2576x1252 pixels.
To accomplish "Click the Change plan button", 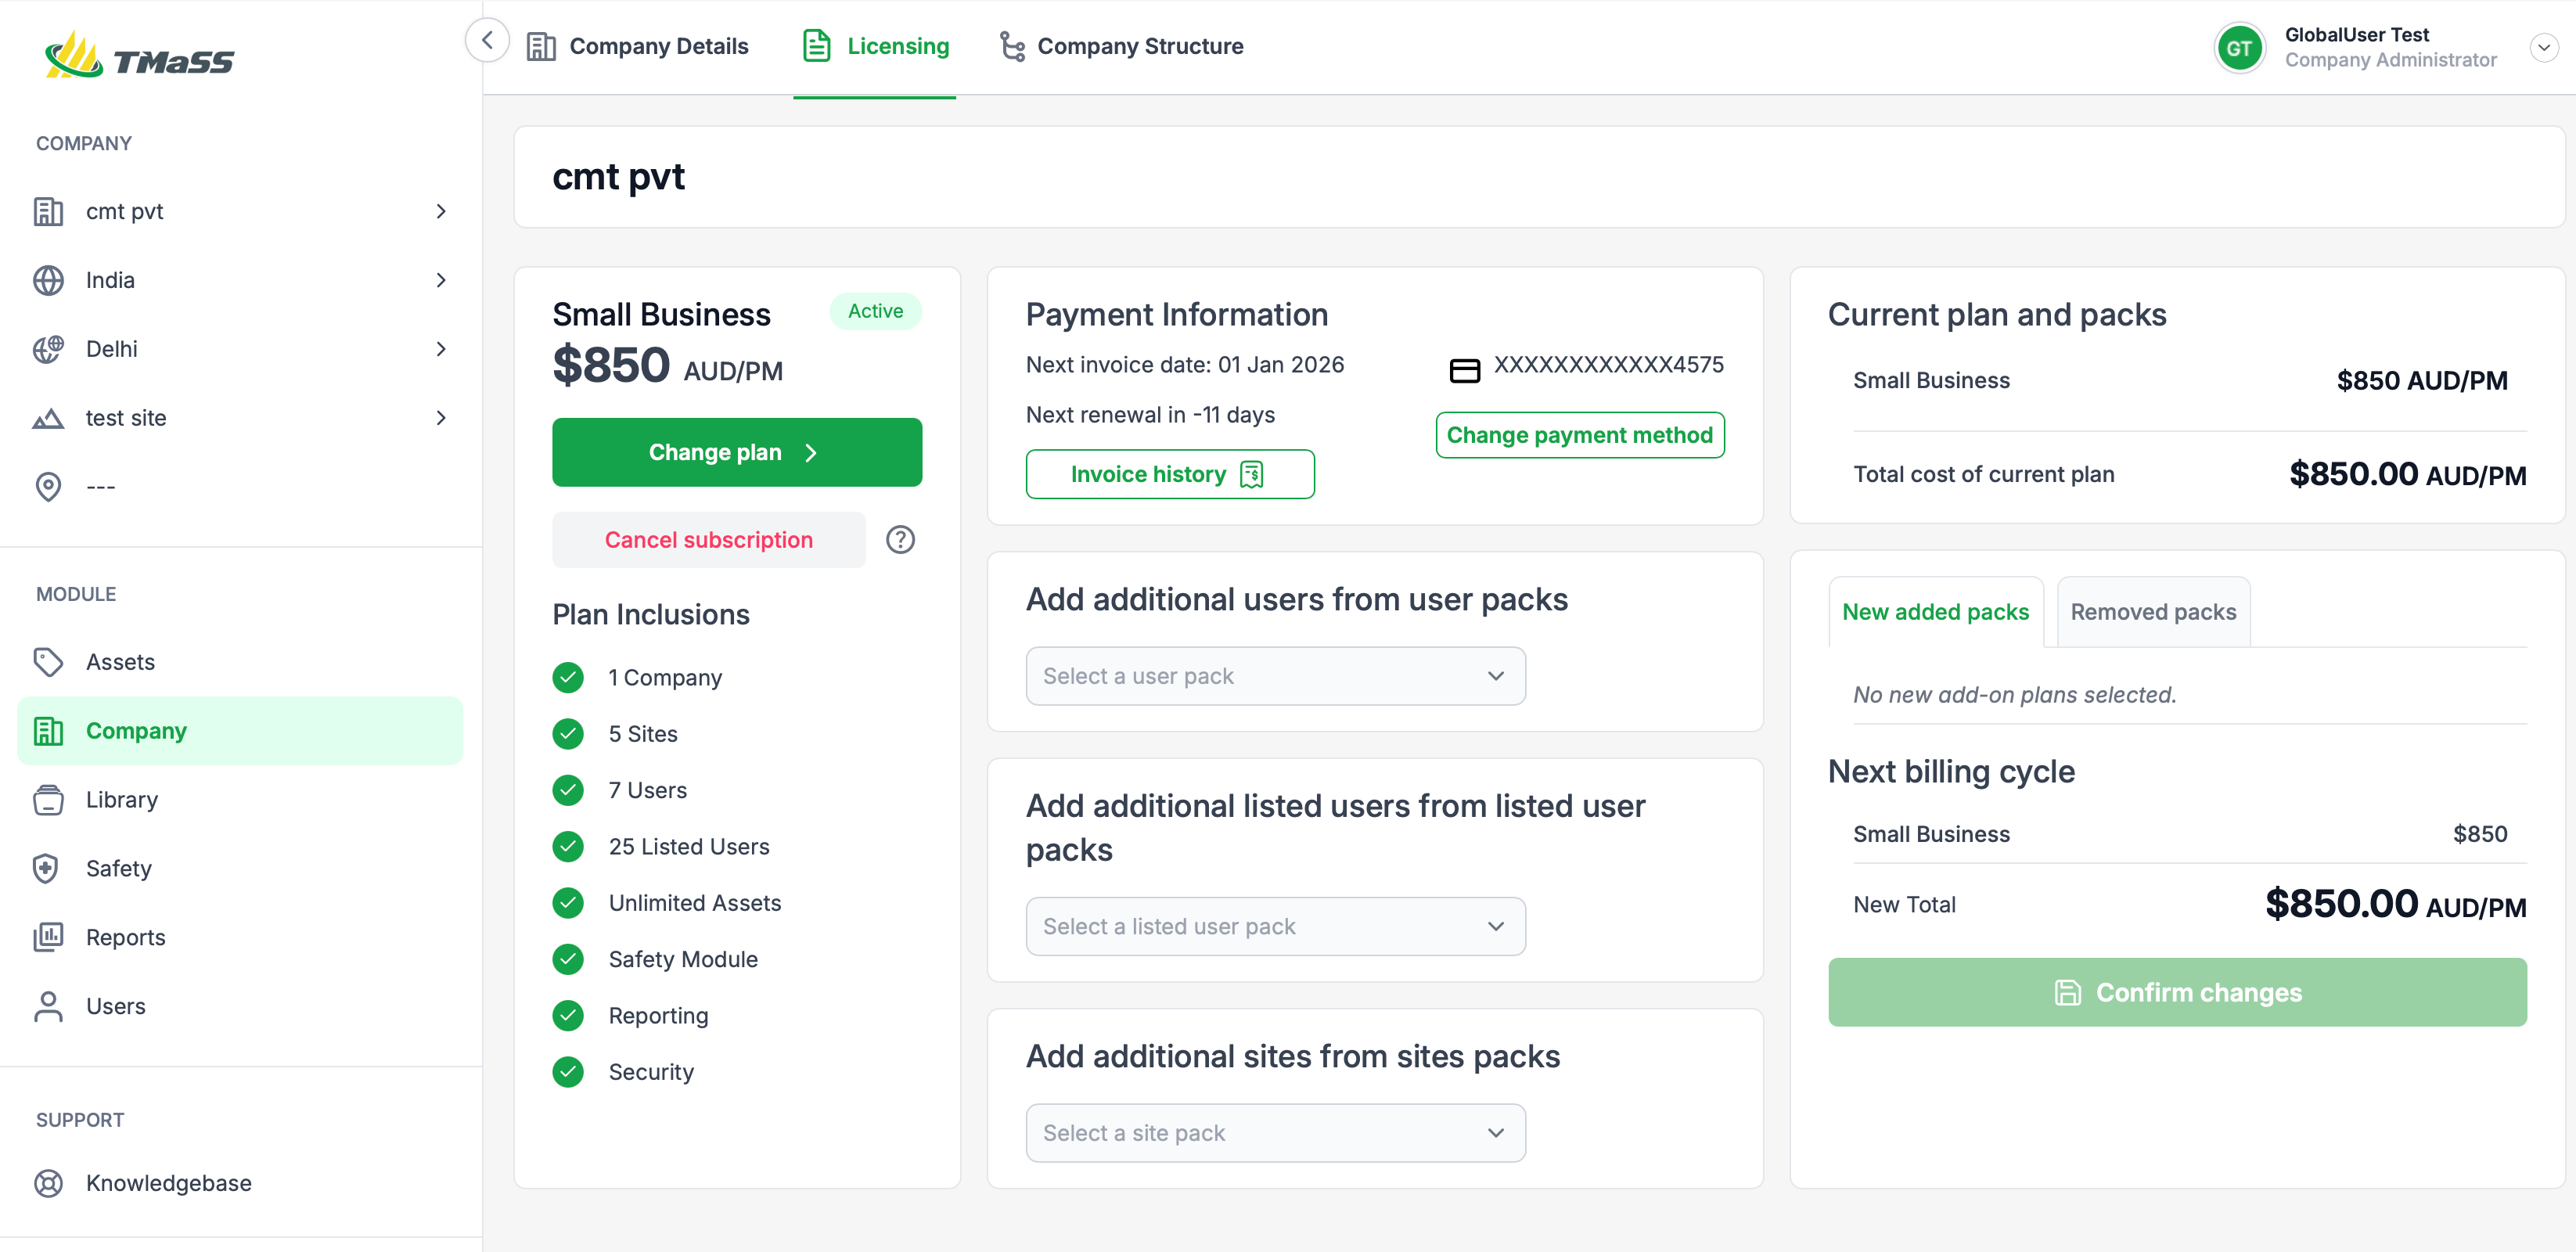I will (x=736, y=452).
